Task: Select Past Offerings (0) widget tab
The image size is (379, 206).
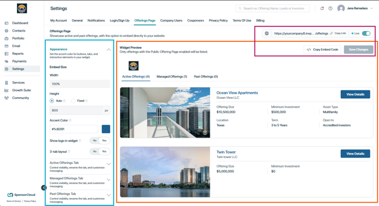Action: 206,77
